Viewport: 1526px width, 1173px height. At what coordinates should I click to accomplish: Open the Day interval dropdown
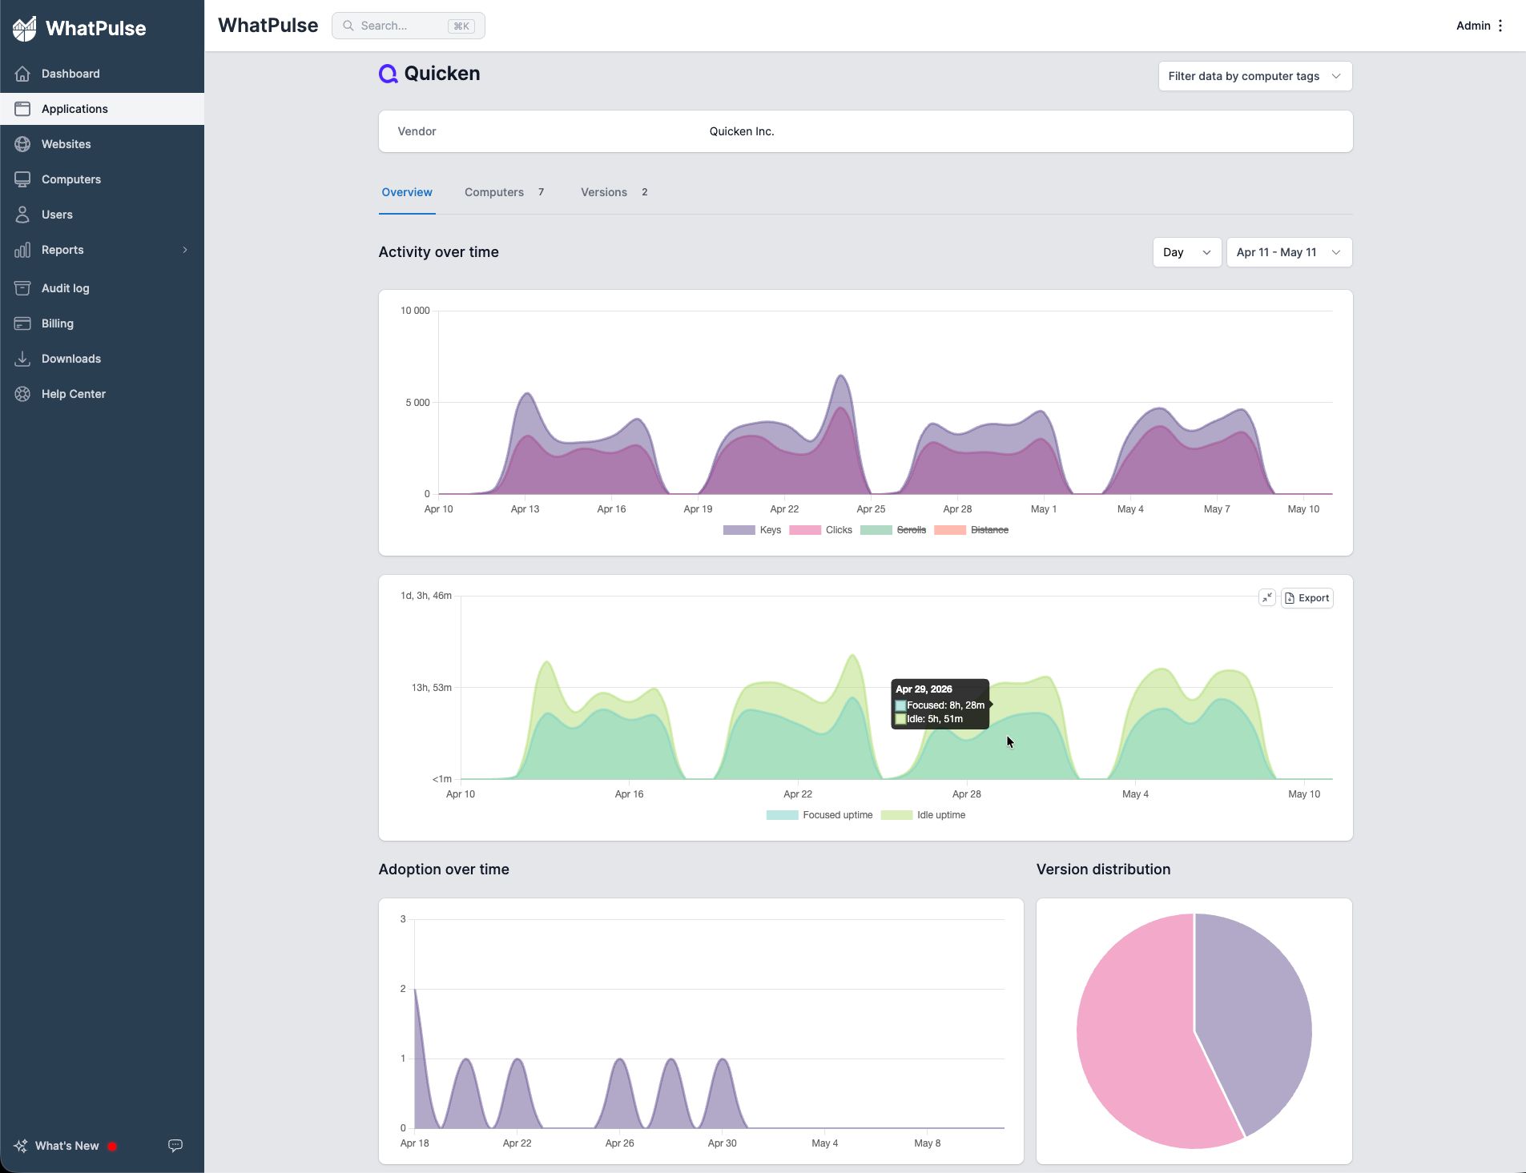(1187, 252)
